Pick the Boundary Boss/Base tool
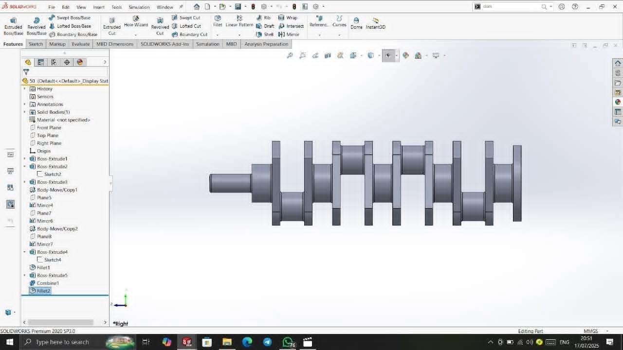The width and height of the screenshot is (623, 350). pyautogui.click(x=73, y=35)
